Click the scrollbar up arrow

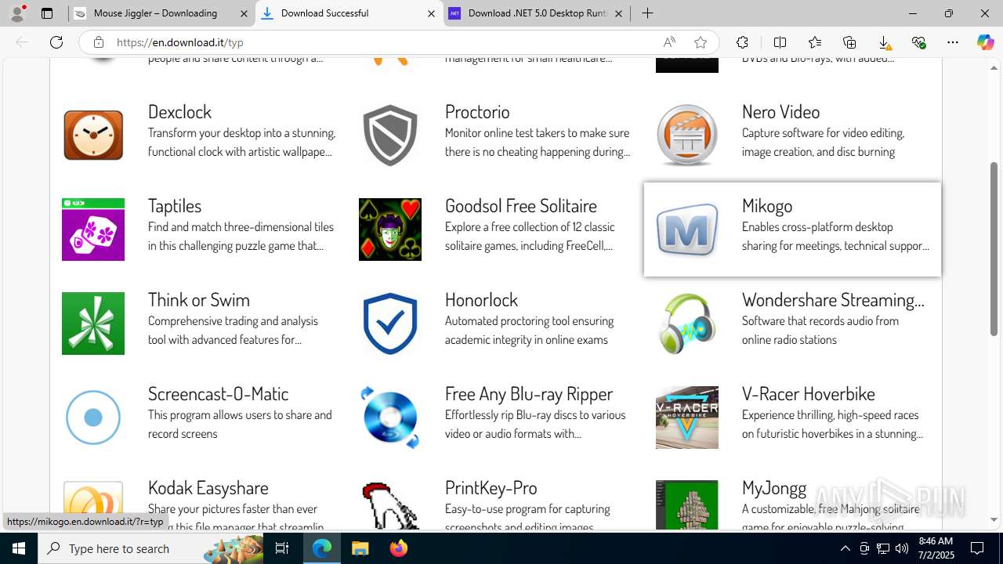click(994, 68)
